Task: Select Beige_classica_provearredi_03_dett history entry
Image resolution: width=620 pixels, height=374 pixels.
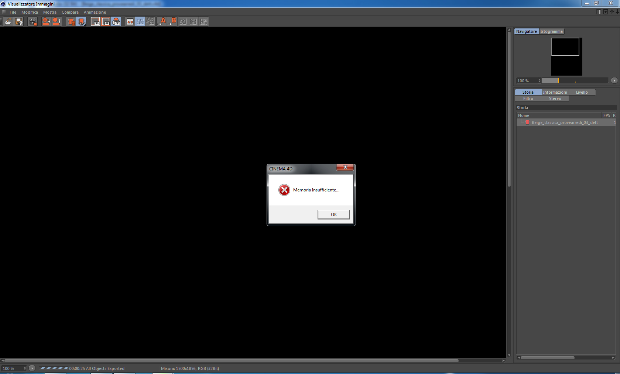Action: tap(566, 122)
